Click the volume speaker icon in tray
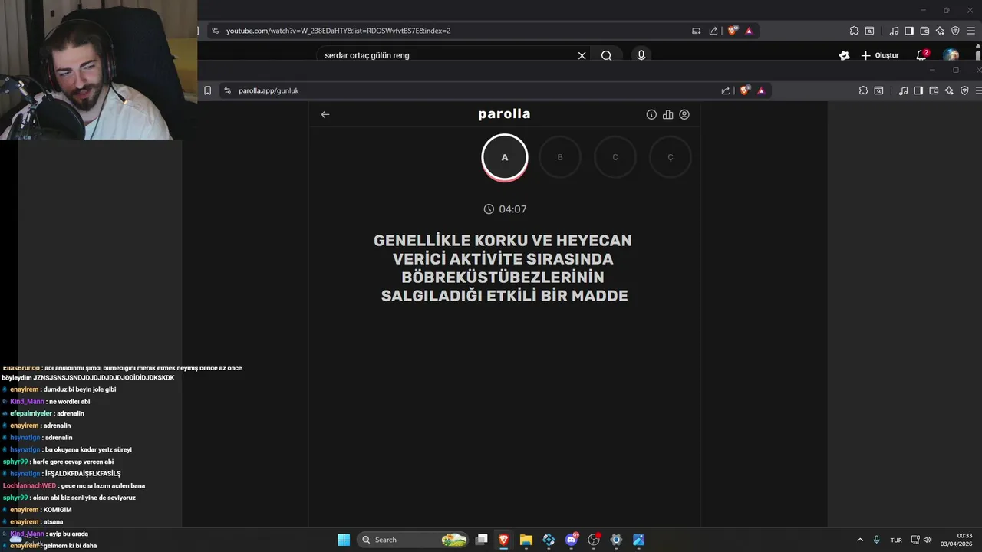The height and width of the screenshot is (552, 982). [928, 540]
